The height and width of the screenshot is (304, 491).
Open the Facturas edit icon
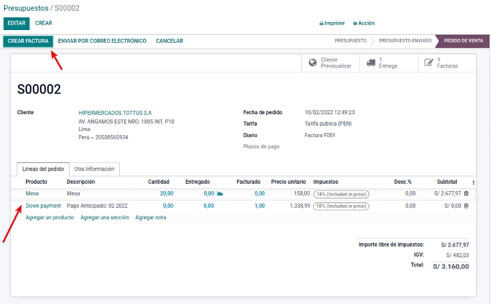tap(429, 63)
